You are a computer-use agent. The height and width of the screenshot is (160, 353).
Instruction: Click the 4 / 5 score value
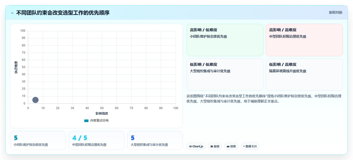coord(80,138)
